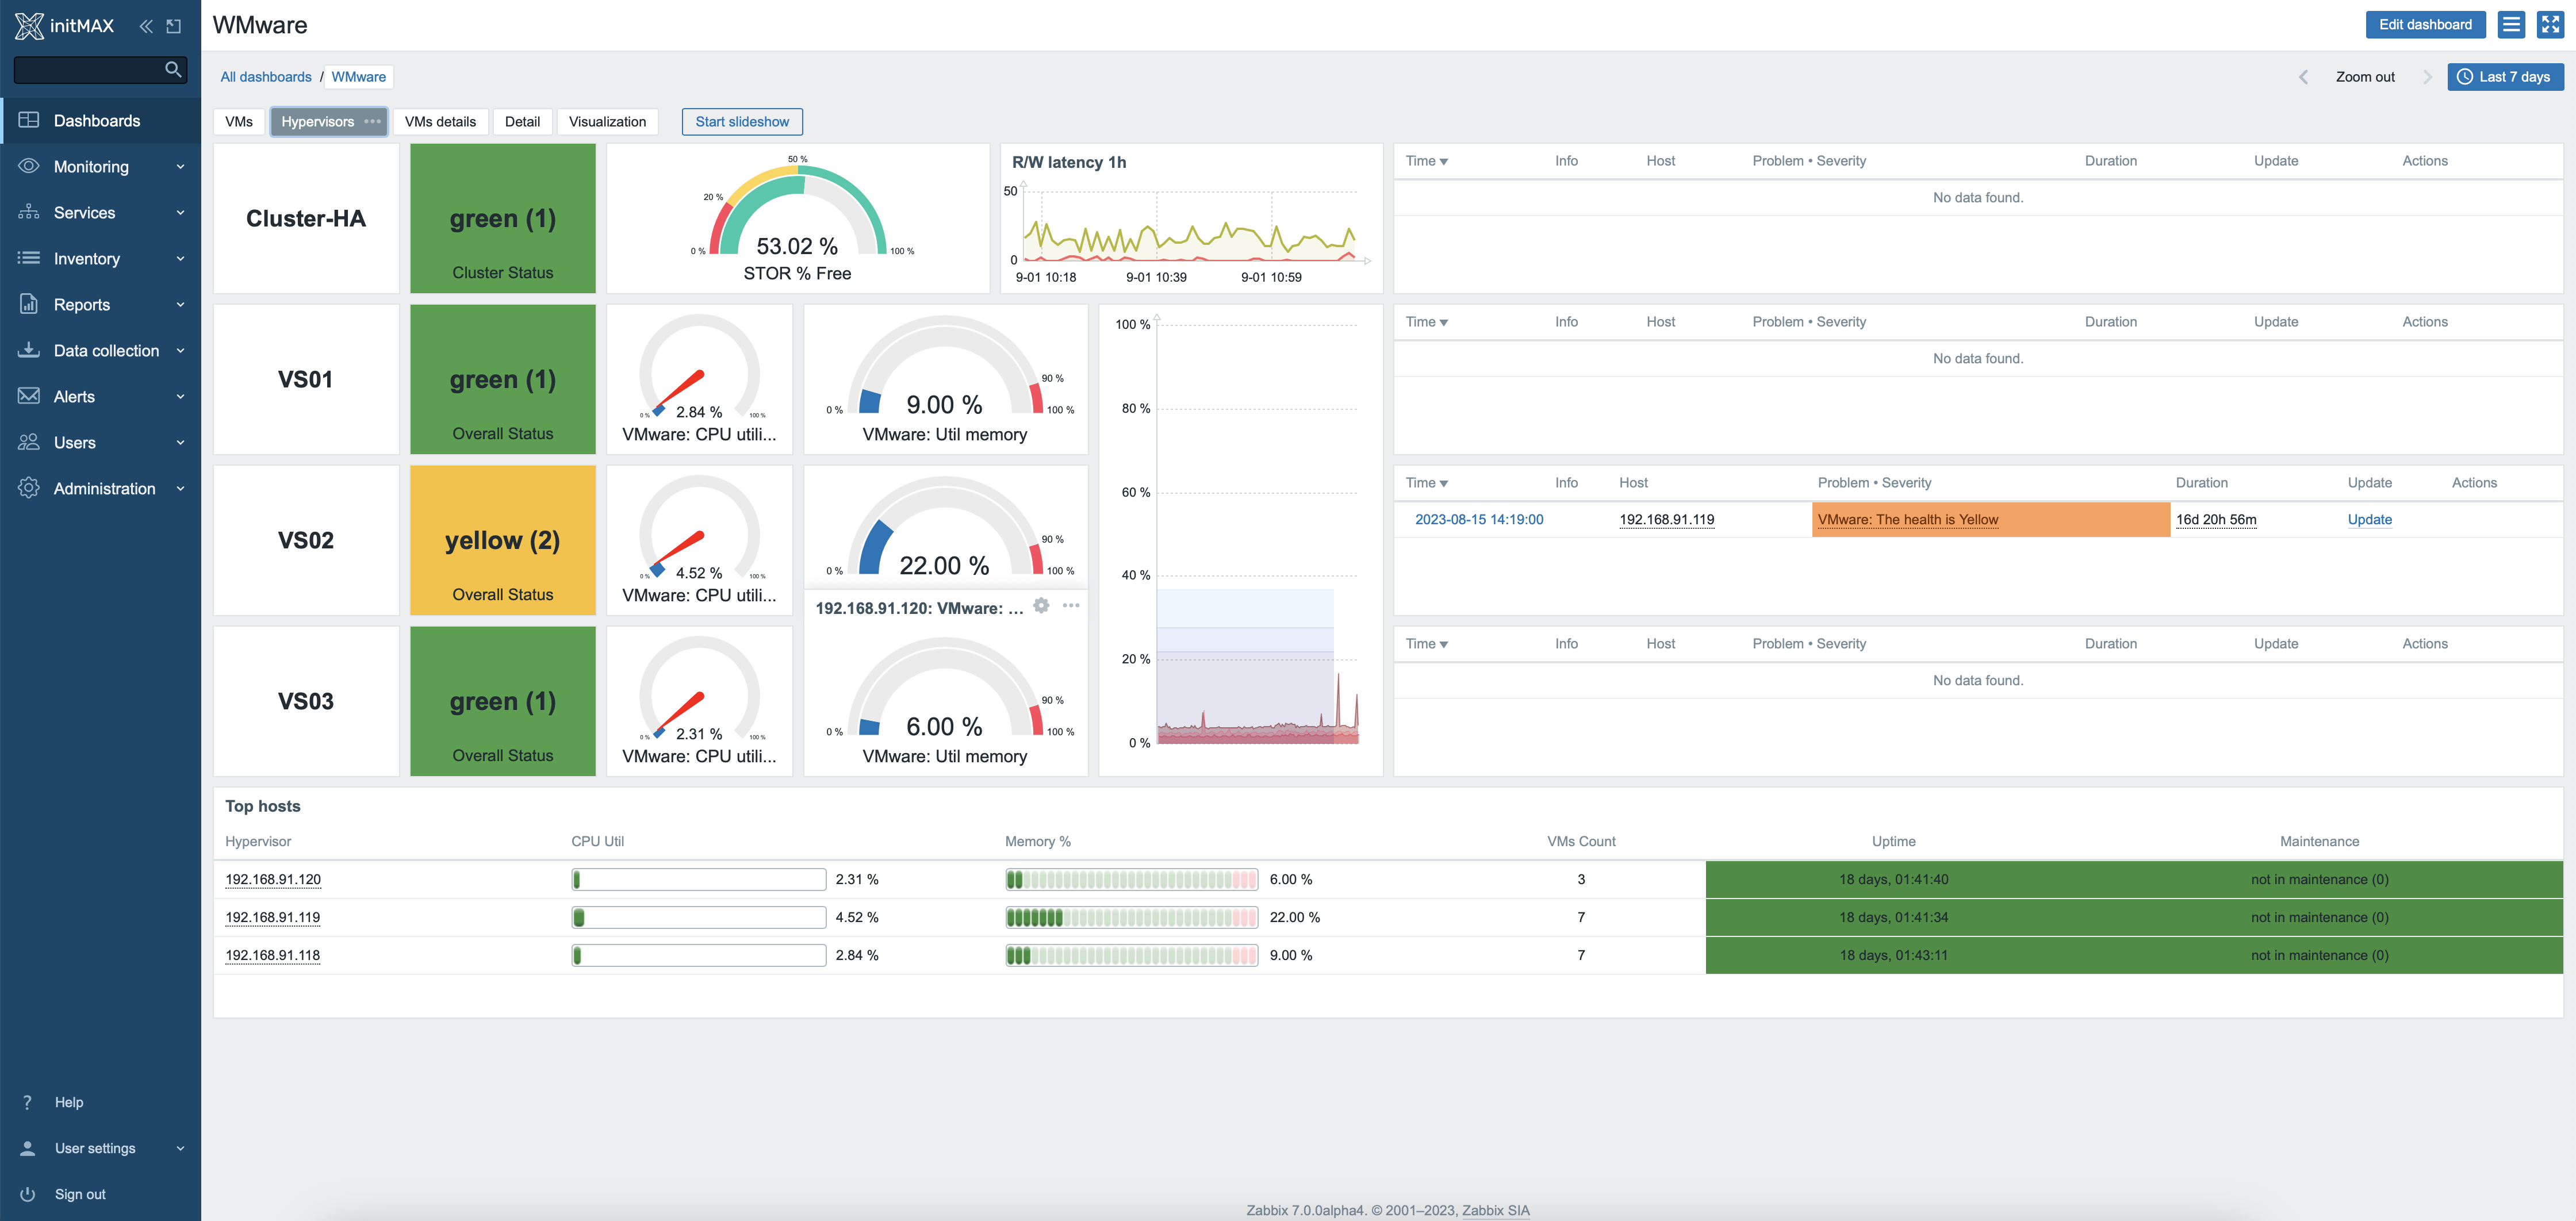Click the Data collection download icon
This screenshot has height=1221, width=2576.
tap(29, 350)
